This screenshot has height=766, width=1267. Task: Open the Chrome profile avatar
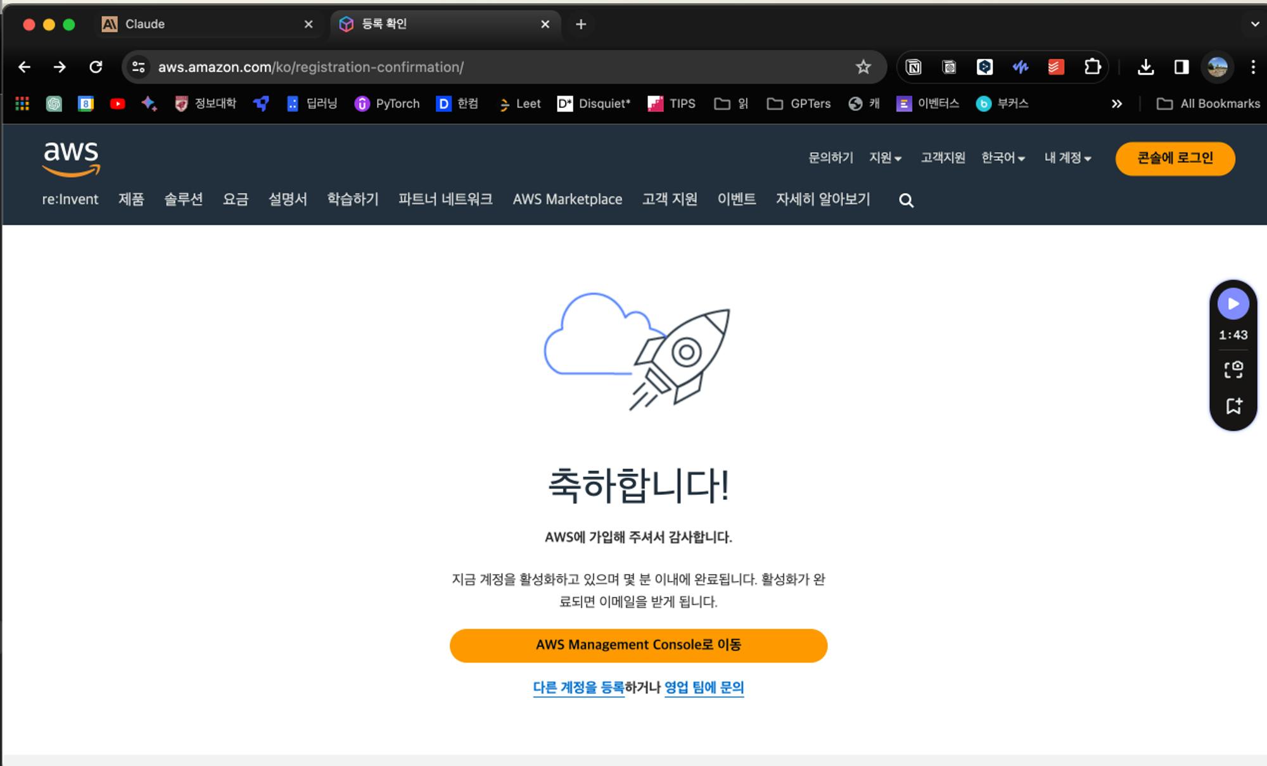click(x=1217, y=67)
